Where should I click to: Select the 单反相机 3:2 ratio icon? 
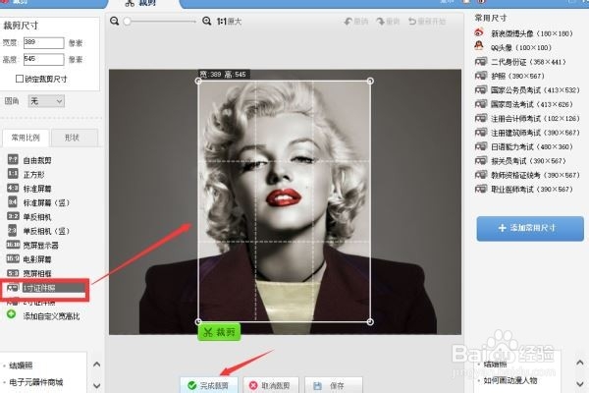click(x=13, y=216)
